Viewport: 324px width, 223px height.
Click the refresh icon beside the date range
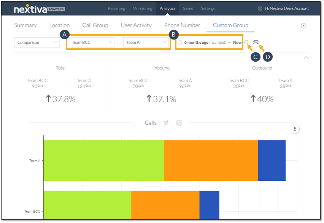(246, 43)
